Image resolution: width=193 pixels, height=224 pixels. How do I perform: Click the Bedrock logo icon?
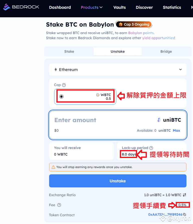click(7, 7)
